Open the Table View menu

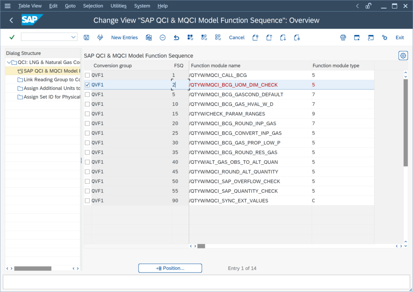(30, 6)
